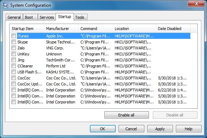The image size is (207, 138).
Task: Select the Jing startup item name
Action: [x=21, y=60]
